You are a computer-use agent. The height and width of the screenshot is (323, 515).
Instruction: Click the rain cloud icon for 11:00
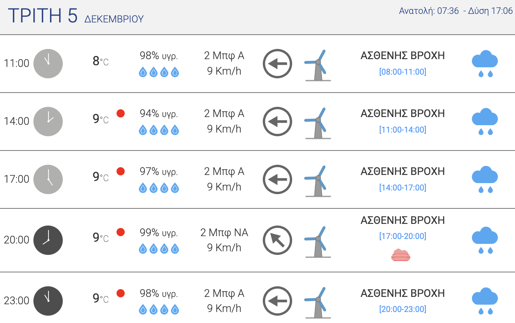[484, 64]
